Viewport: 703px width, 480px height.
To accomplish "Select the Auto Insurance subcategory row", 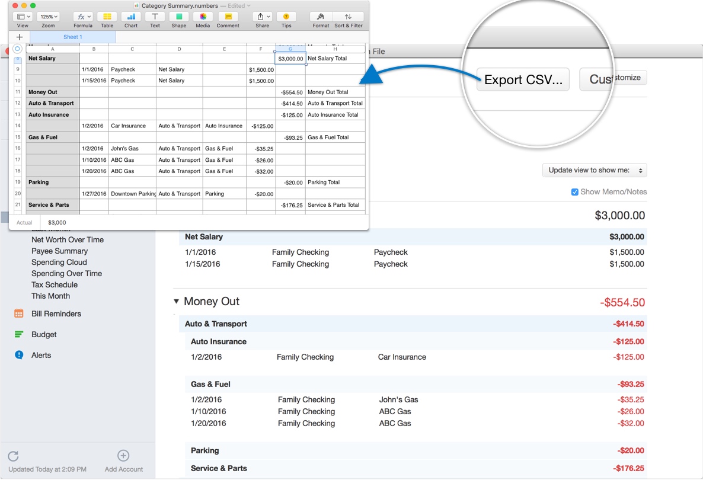I will click(x=416, y=341).
